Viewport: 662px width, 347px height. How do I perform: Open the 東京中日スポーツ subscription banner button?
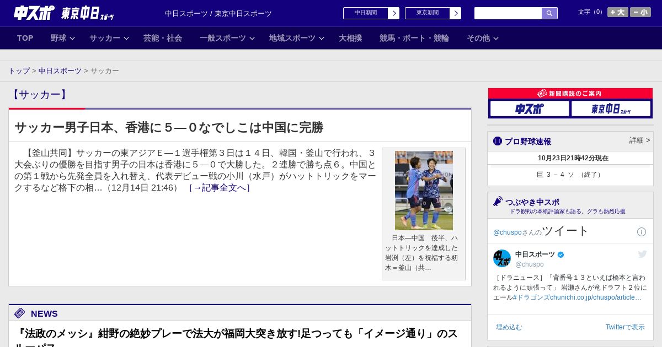click(611, 109)
